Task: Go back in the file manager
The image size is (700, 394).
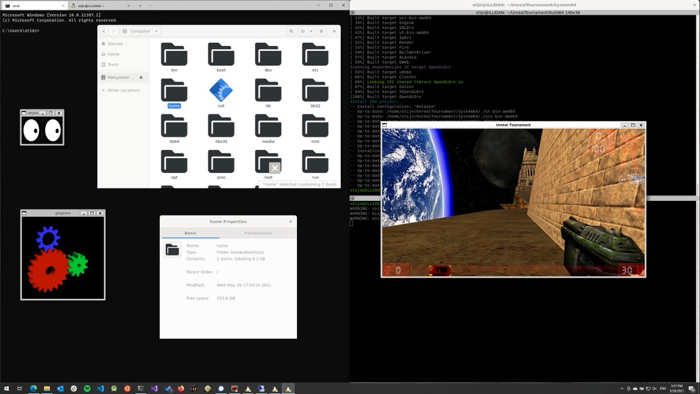Action: click(x=104, y=31)
